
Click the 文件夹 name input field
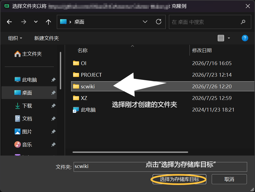(x=160, y=167)
